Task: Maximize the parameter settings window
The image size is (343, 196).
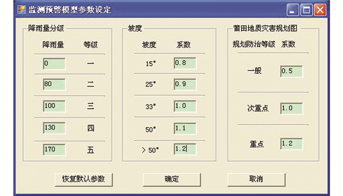Action: [306, 10]
